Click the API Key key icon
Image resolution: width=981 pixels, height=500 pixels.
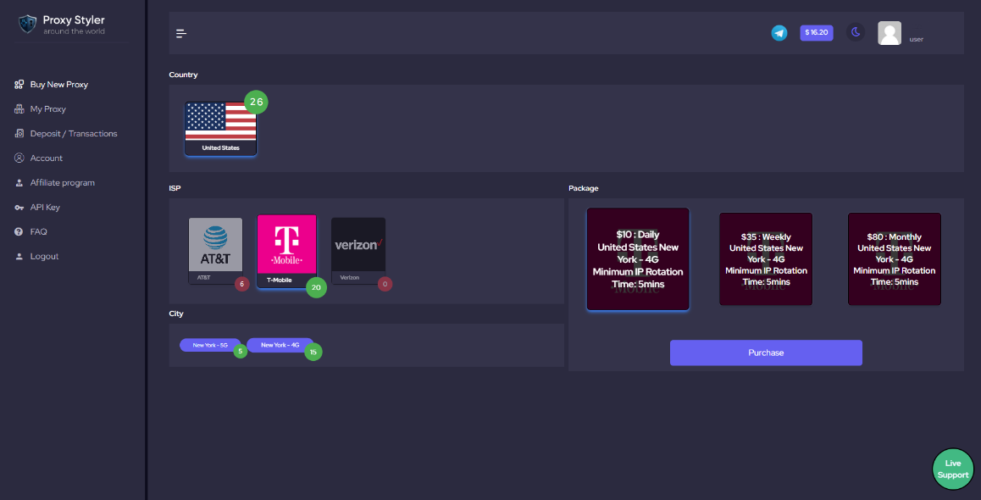point(19,207)
